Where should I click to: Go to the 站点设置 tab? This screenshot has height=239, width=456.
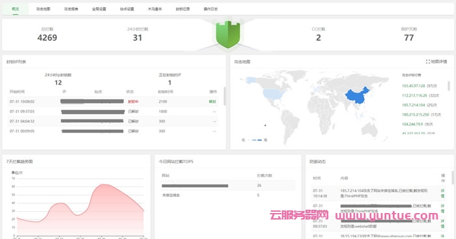(127, 9)
